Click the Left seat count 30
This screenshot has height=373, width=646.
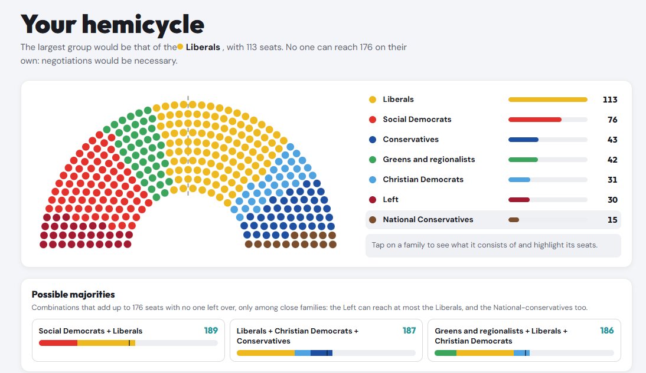[612, 200]
